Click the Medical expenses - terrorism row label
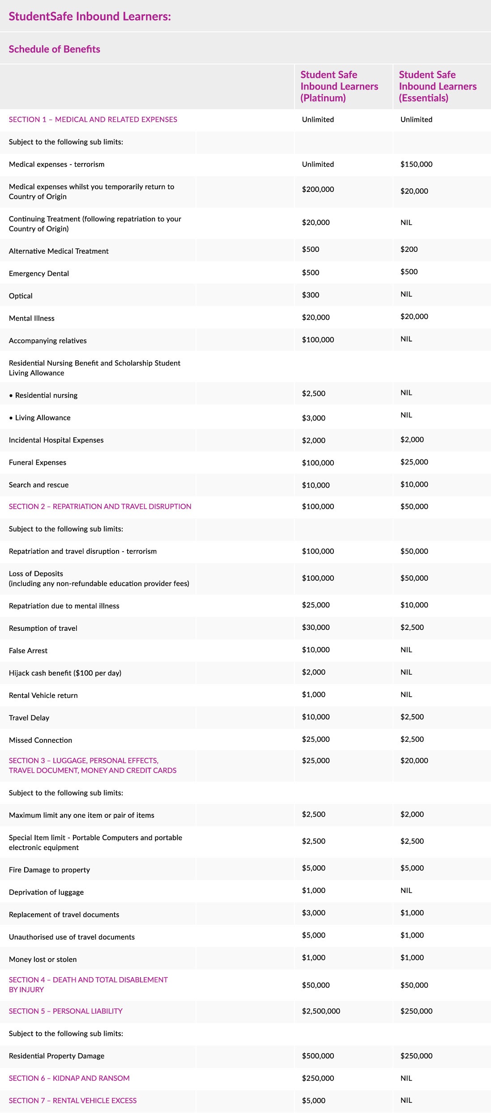Image resolution: width=491 pixels, height=1114 pixels. pyautogui.click(x=56, y=164)
